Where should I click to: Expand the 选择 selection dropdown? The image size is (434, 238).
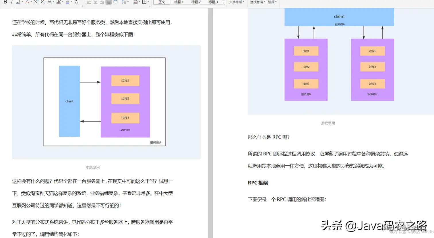(x=272, y=2)
